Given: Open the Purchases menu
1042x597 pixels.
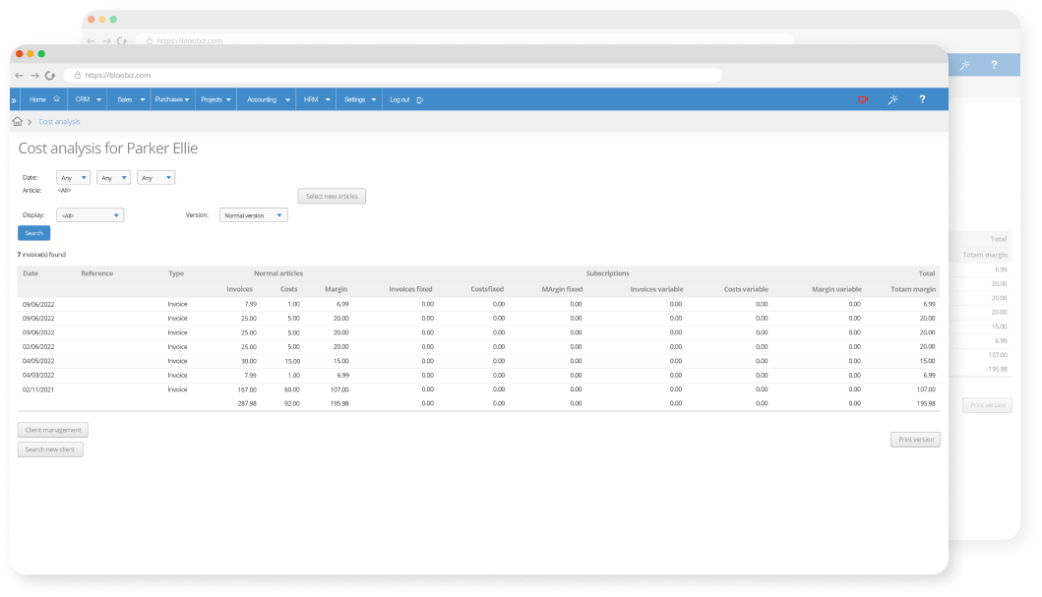Looking at the screenshot, I should point(172,99).
